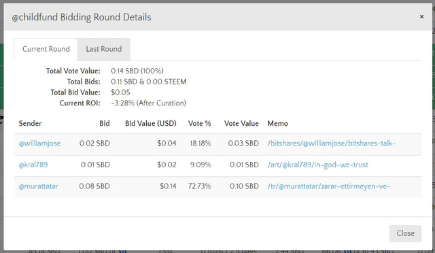Viewport: 435px width, 253px height.
Task: Select the Vote Value column header
Action: (x=241, y=123)
